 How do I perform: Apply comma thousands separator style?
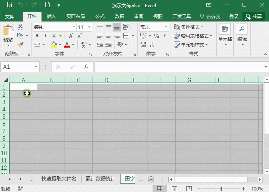[164, 36]
